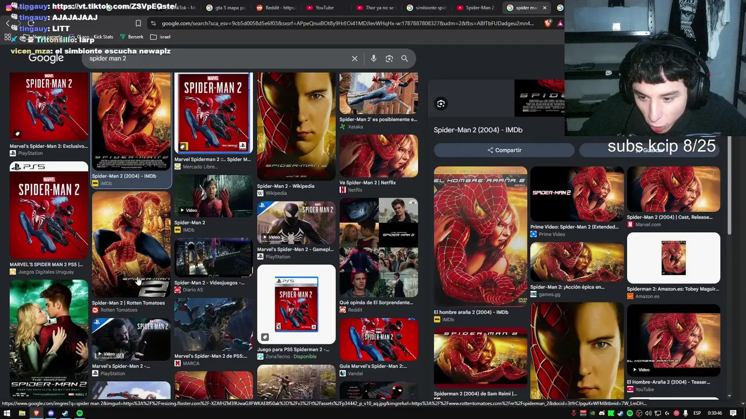Open Spotify from the taskbar
Viewport: 746px width, 419px height.
click(80, 413)
